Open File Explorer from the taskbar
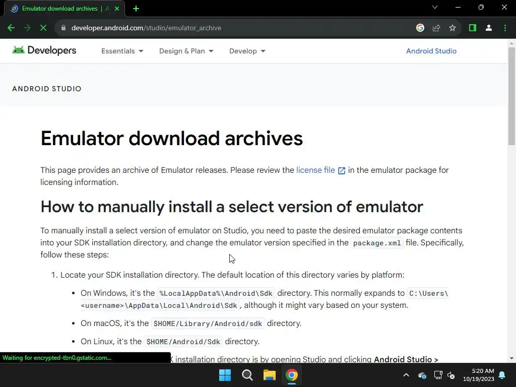516x387 pixels. [x=269, y=375]
